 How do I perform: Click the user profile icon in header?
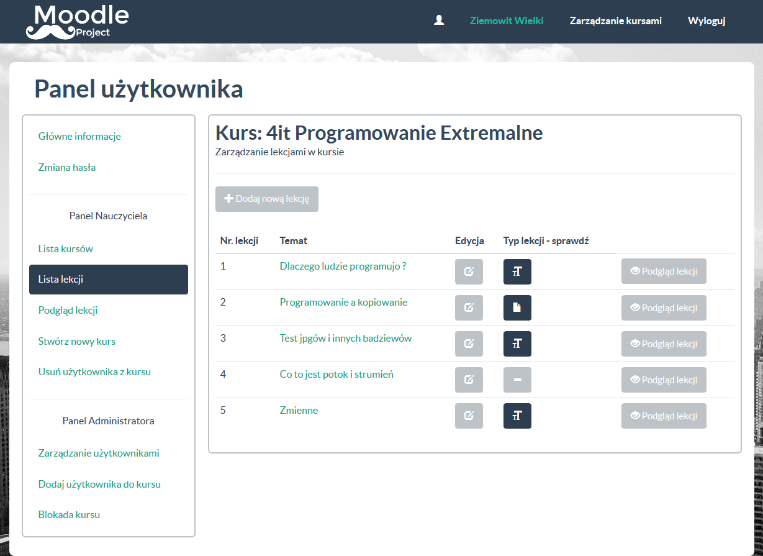(439, 21)
